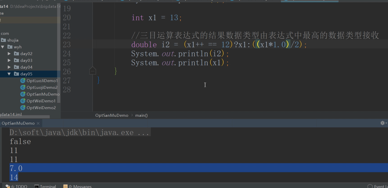Image resolution: width=388 pixels, height=188 pixels.
Task: Open the 6: TODO tool window
Action: [16, 187]
